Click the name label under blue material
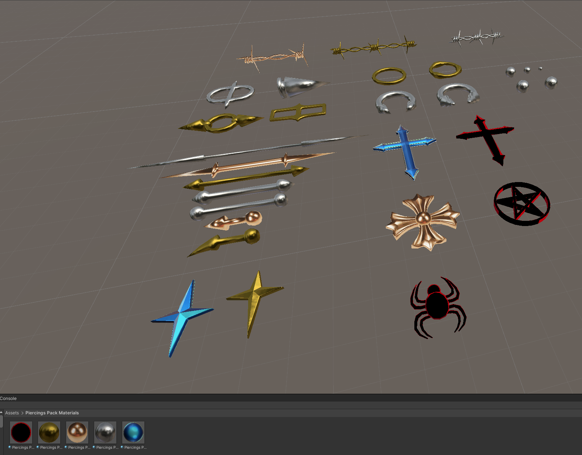This screenshot has width=582, height=455. click(135, 447)
